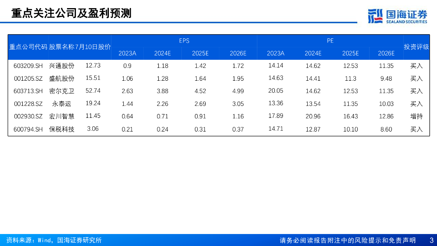Click the 2026E header under PE

tap(386, 53)
